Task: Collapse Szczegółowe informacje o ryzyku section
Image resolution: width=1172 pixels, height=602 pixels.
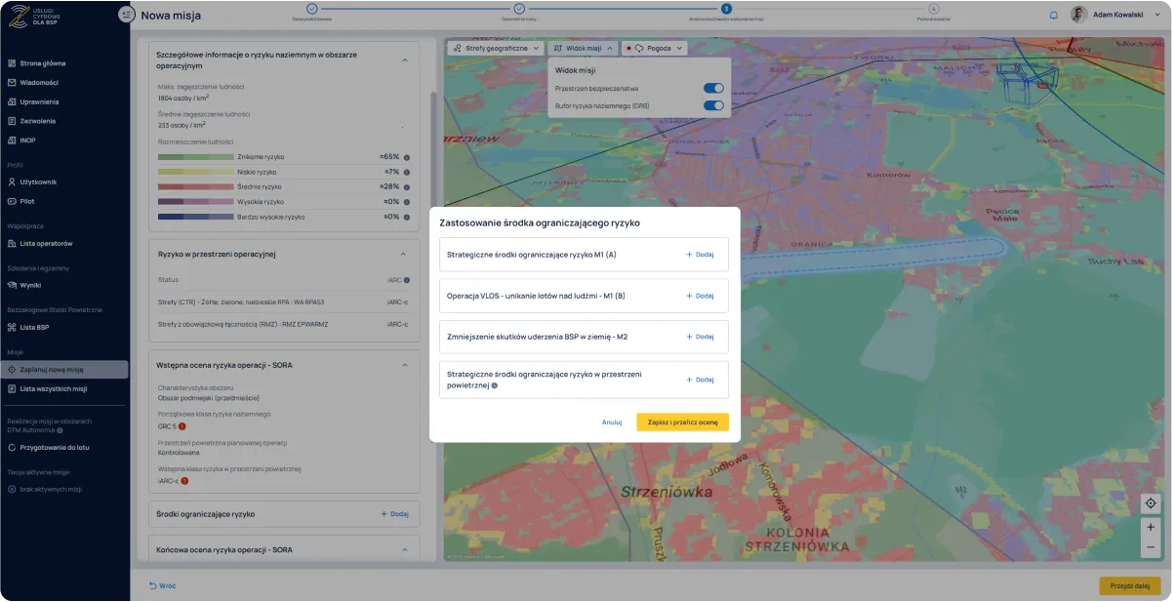Action: coord(405,60)
